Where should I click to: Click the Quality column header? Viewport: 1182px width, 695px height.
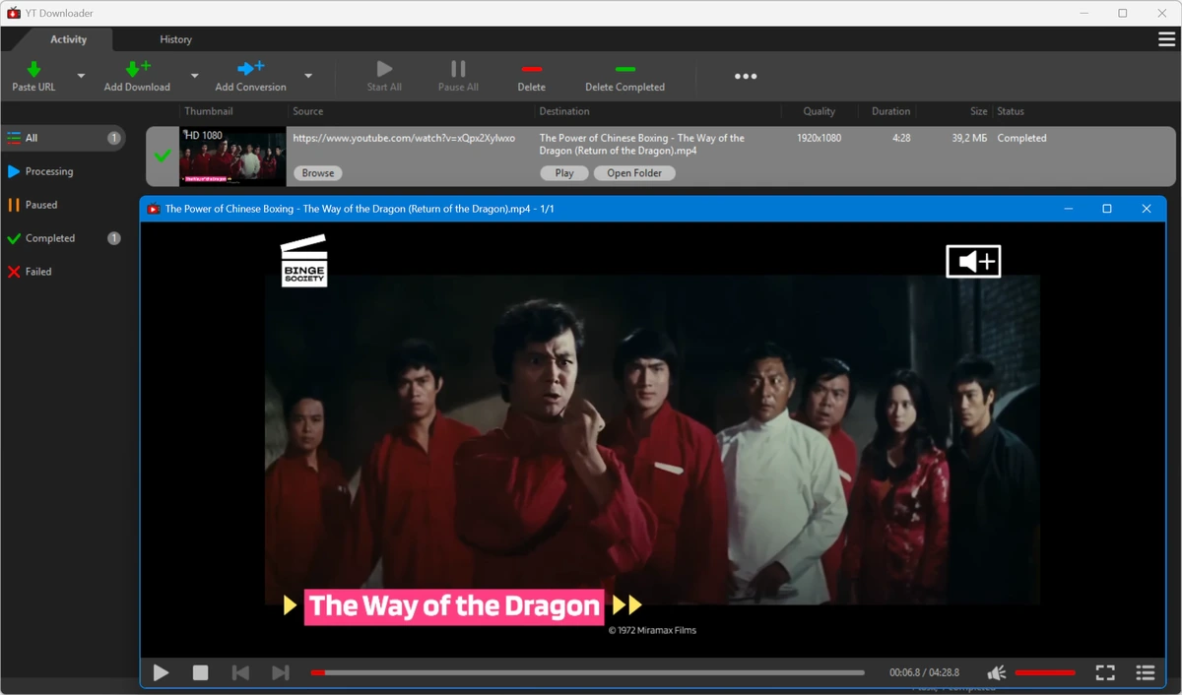click(819, 111)
